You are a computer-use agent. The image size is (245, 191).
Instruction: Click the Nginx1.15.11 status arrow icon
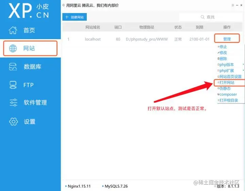[x=66, y=186]
